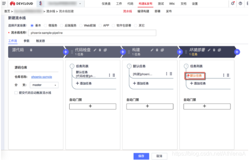This screenshot has width=249, height=160.
Task: Open more options for 代码检查 task
Action: [x=109, y=75]
